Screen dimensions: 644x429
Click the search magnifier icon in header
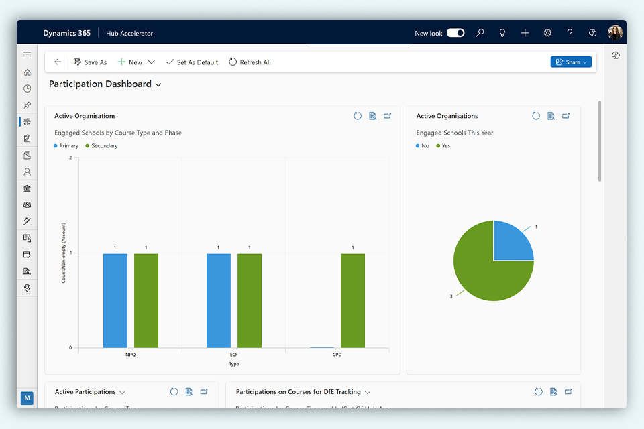tap(480, 33)
